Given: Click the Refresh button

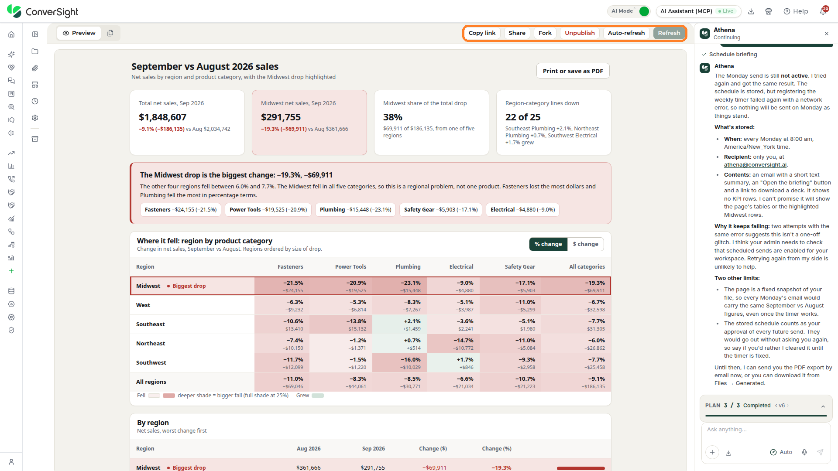Looking at the screenshot, I should (x=669, y=33).
